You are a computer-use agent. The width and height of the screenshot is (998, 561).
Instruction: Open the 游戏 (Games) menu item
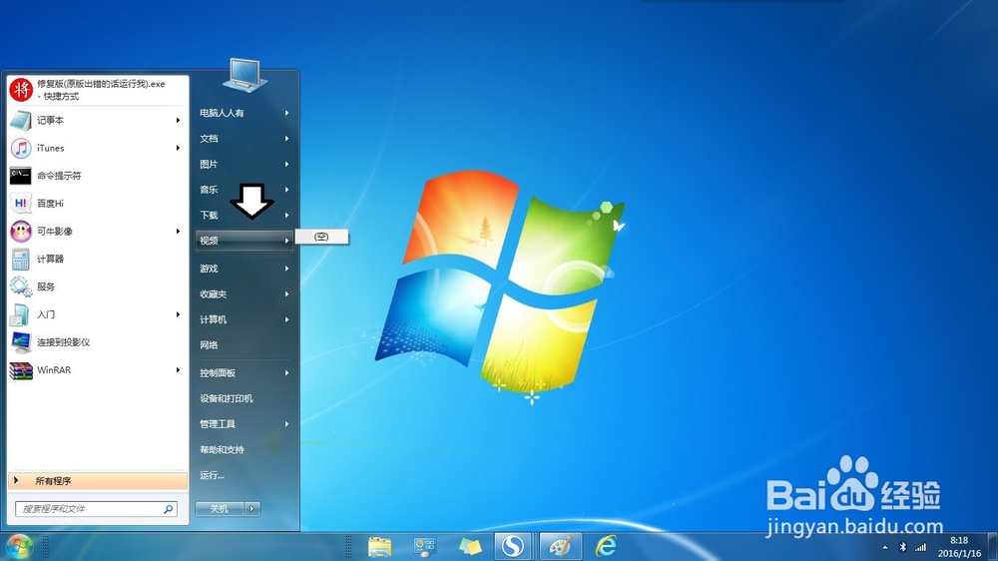point(245,269)
